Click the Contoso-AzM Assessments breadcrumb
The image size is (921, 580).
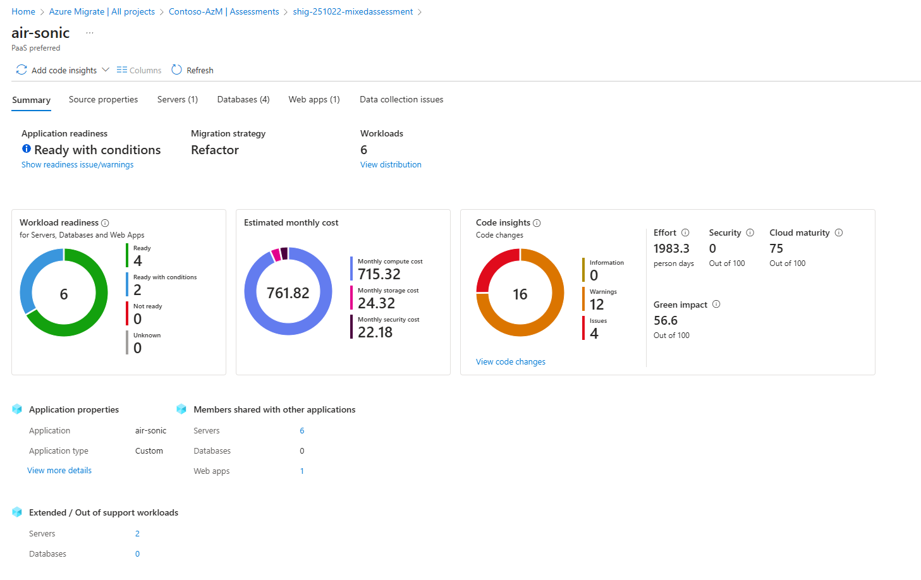[224, 12]
